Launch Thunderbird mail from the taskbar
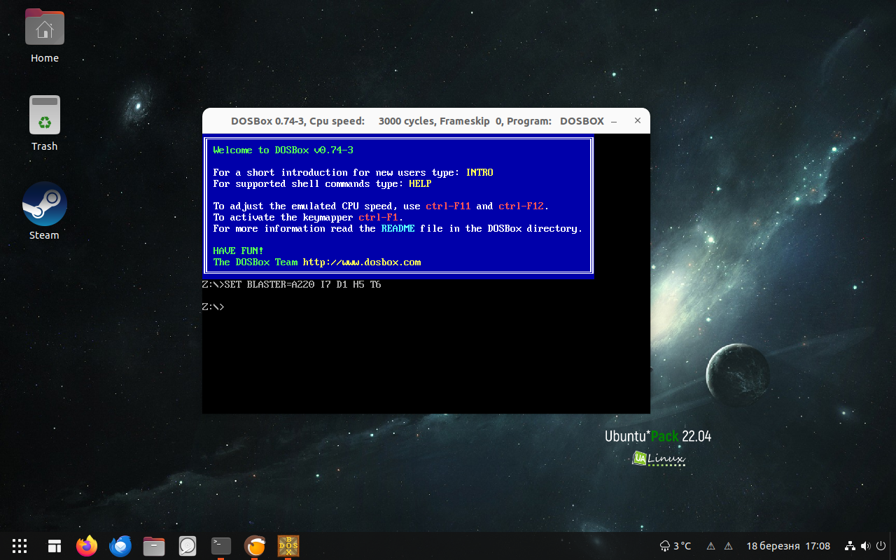896x560 pixels. (120, 545)
